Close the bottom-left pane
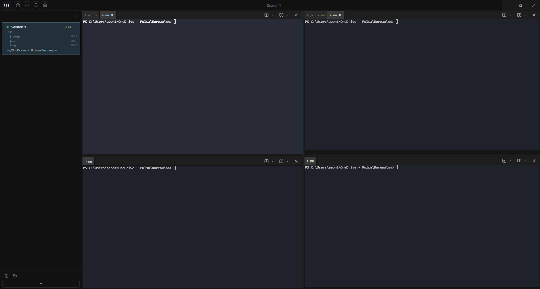 (296, 161)
